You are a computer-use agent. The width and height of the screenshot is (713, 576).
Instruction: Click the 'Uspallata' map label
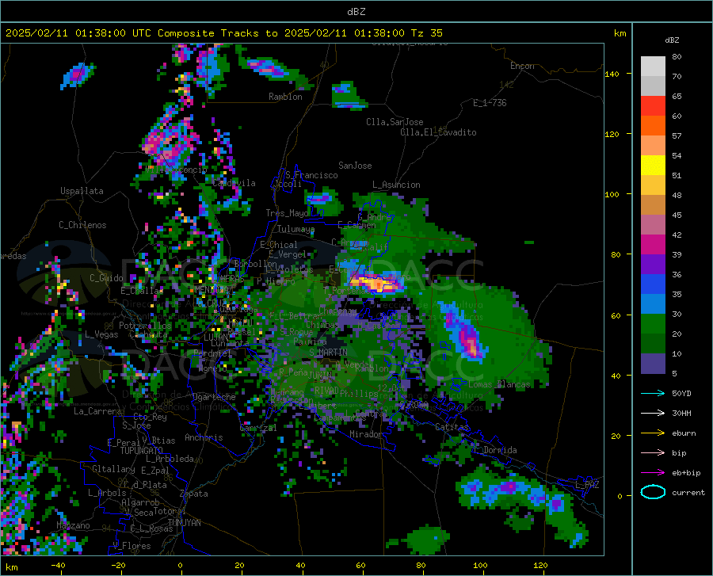(x=82, y=191)
